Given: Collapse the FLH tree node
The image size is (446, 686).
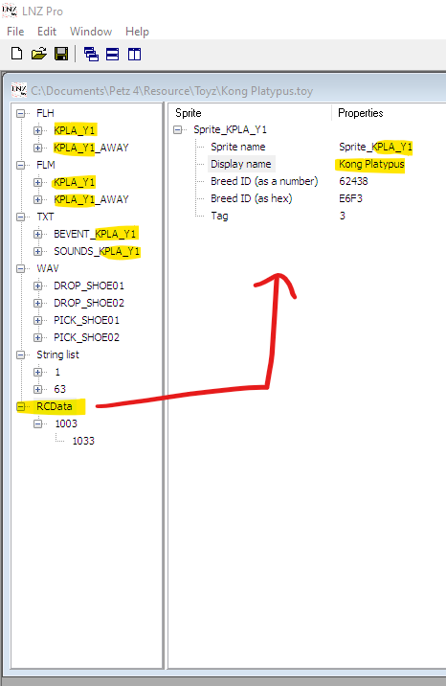Looking at the screenshot, I should tap(20, 113).
